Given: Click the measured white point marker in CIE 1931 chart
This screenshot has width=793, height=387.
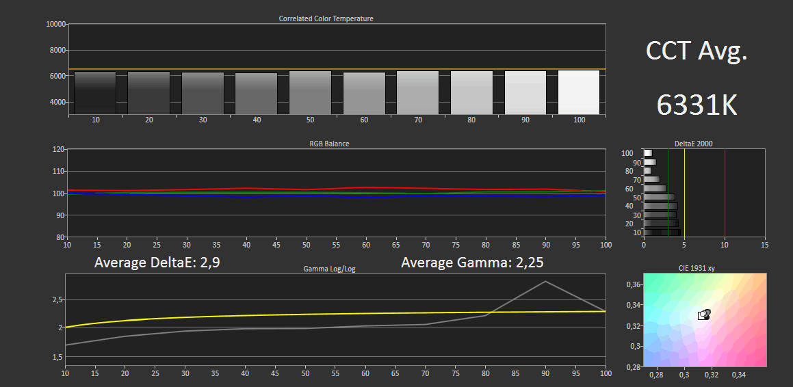Looking at the screenshot, I should pyautogui.click(x=703, y=315).
